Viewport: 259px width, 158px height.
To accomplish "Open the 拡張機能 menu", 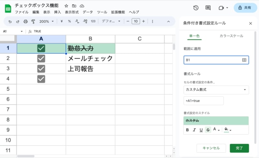I will pyautogui.click(x=118, y=12).
